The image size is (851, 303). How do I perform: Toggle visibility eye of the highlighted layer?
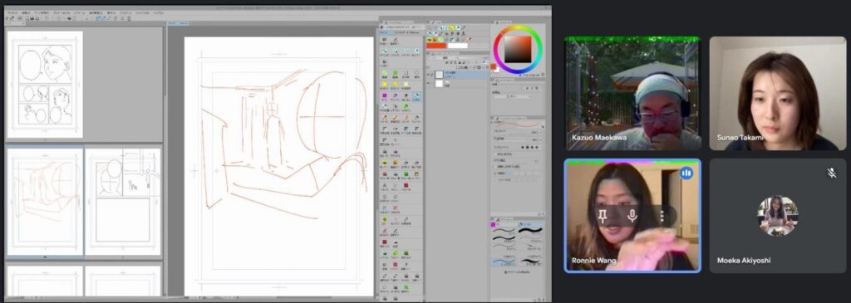pyautogui.click(x=429, y=74)
